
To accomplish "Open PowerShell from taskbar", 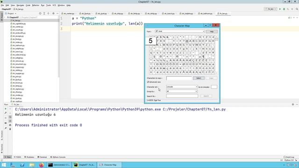I will point(22,165).
